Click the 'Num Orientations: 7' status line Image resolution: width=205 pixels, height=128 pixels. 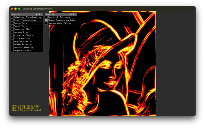(25, 108)
